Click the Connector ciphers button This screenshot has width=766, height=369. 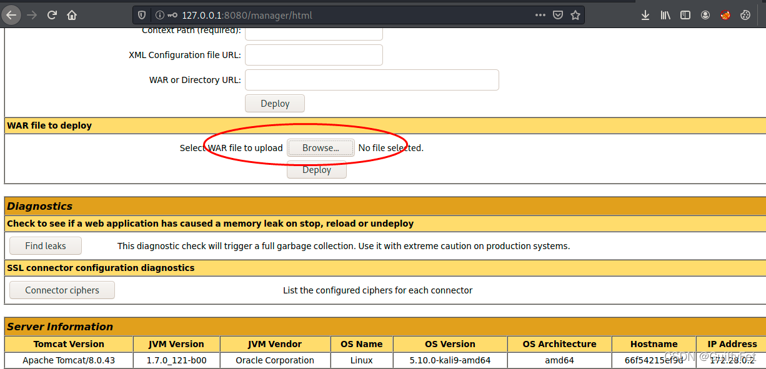(x=62, y=290)
